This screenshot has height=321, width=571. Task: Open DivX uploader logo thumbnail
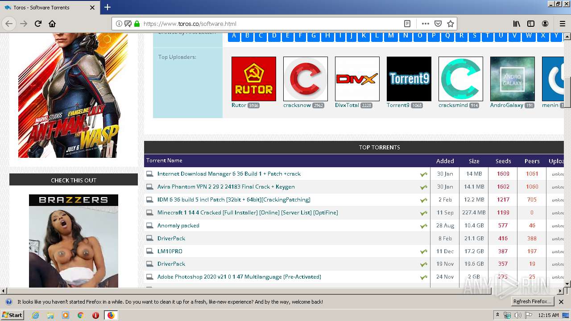[x=357, y=79]
